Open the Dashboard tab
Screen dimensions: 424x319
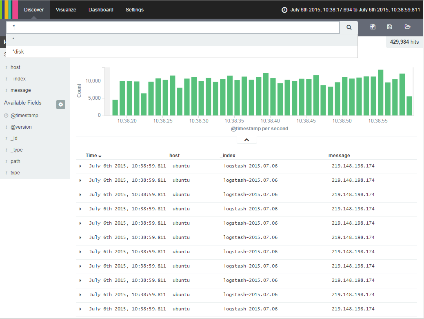coord(101,10)
